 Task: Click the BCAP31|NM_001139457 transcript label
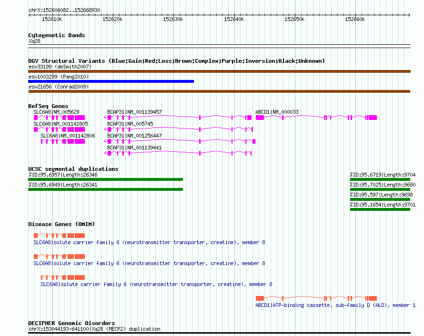point(134,112)
